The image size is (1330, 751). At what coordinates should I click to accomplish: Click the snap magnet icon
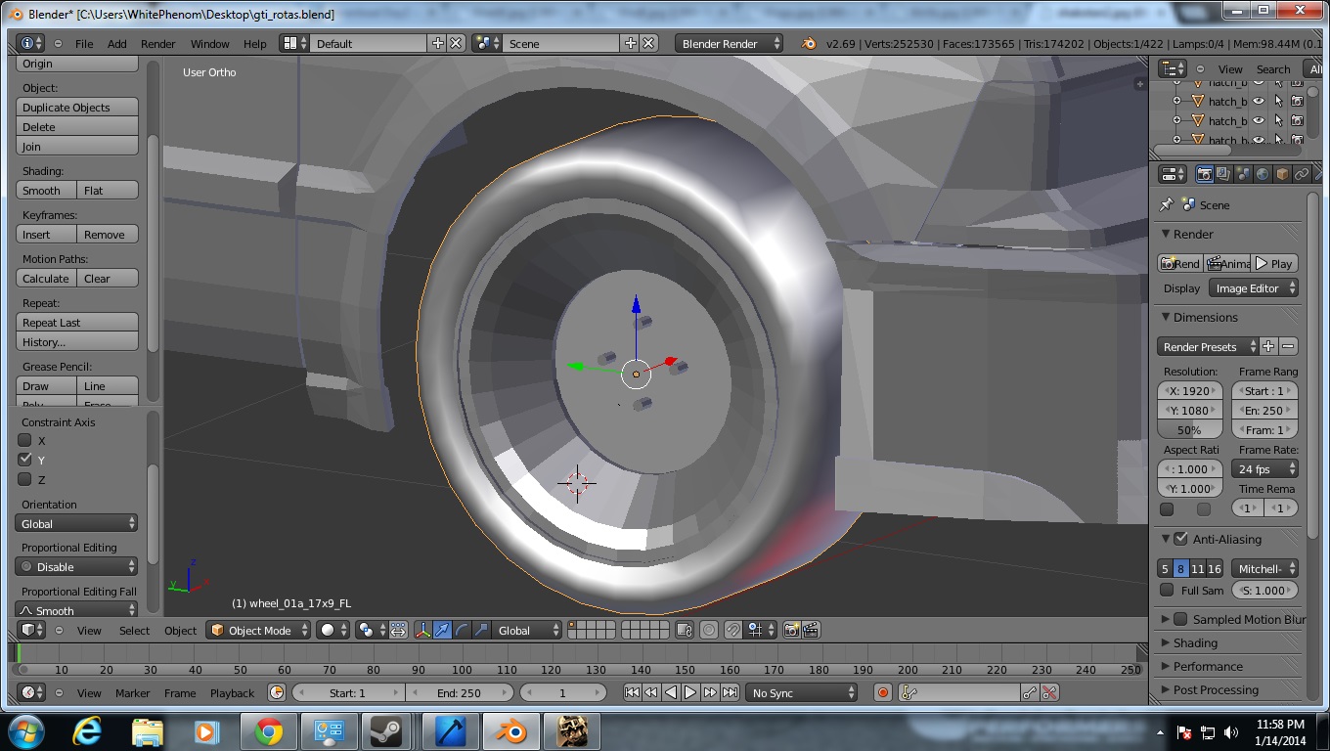[x=731, y=630]
